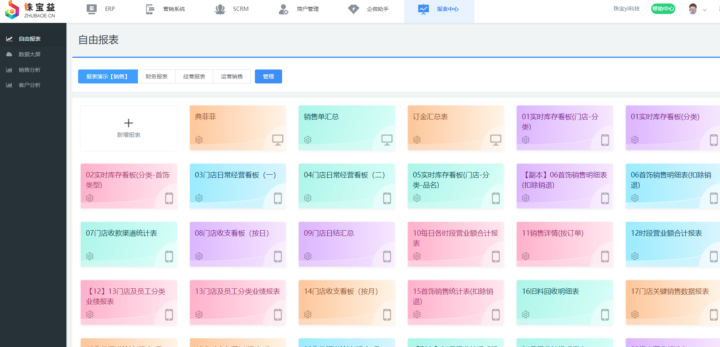Click mobile icon on 05实时库存看板 card
This screenshot has width=720, height=347.
point(496,198)
